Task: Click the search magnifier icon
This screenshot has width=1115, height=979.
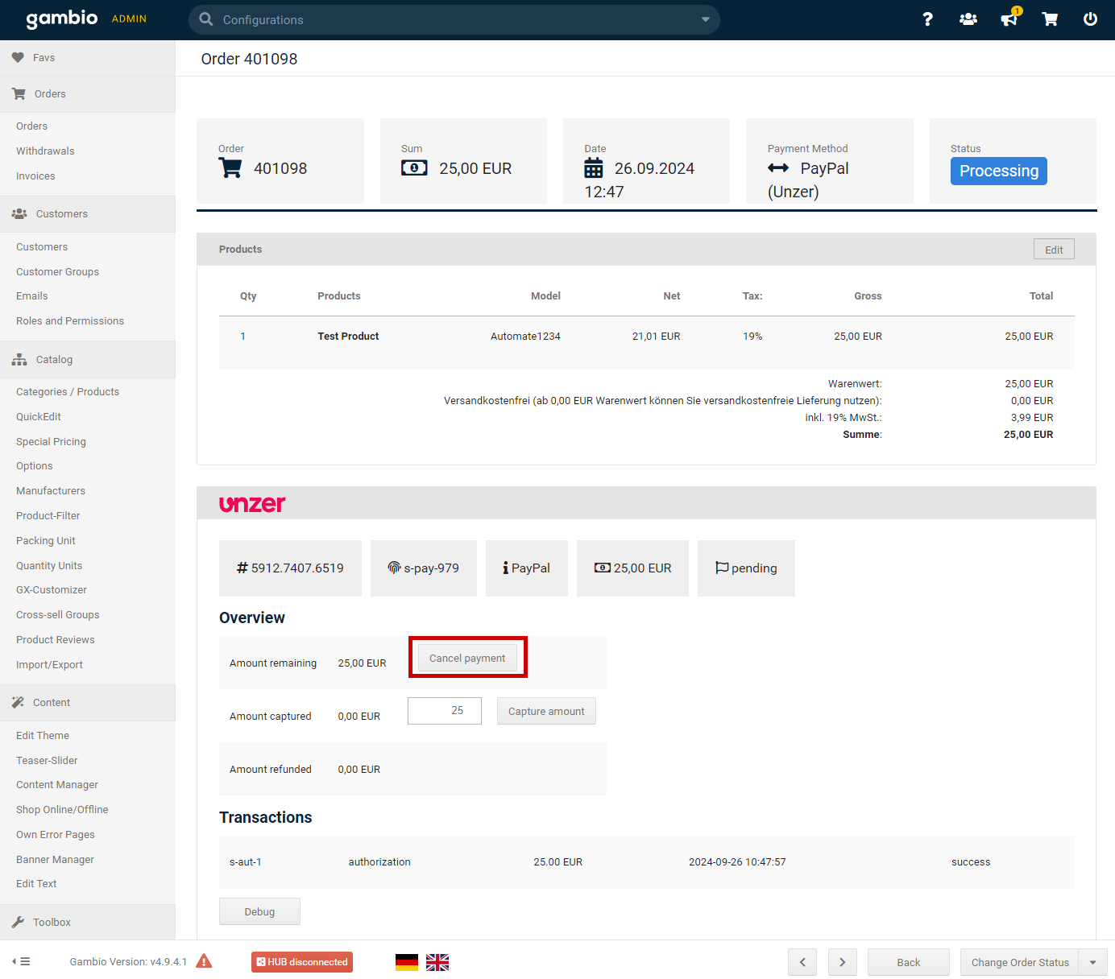Action: click(206, 19)
